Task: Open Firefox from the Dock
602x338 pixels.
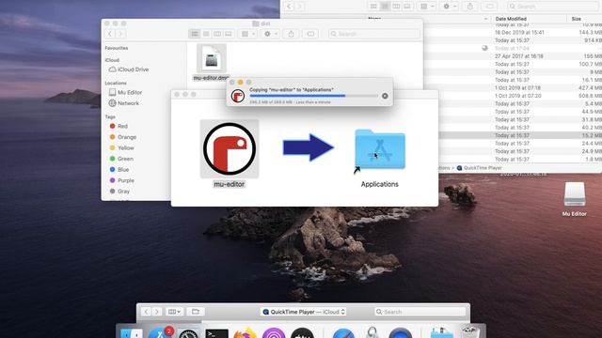Action: [x=245, y=333]
